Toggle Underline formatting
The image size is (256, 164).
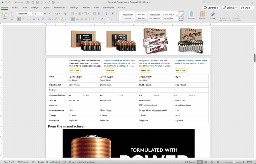pyautogui.click(x=28, y=19)
